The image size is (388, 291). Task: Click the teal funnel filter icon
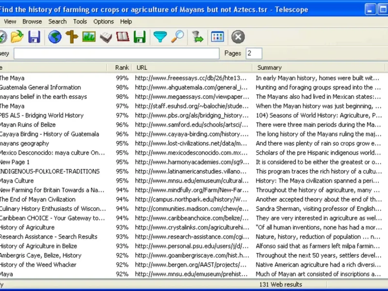(160, 37)
